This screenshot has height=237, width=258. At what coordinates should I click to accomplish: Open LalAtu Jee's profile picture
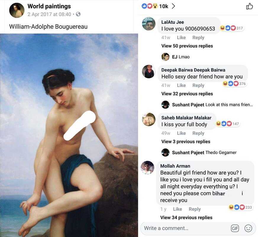(x=149, y=24)
